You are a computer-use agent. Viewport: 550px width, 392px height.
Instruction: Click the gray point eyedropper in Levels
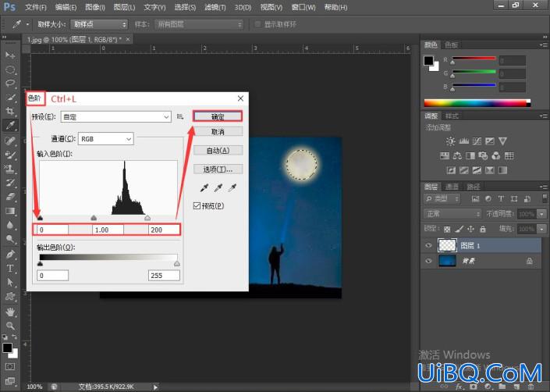[x=218, y=188]
